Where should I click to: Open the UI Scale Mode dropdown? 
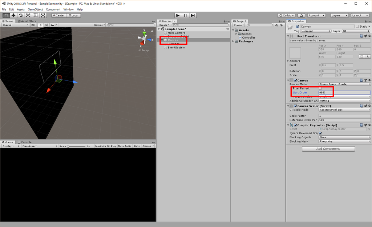point(344,110)
